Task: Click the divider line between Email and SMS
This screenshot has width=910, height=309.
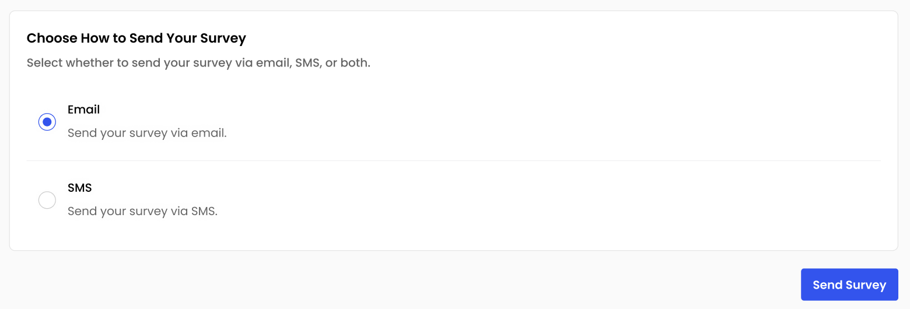Action: tap(453, 160)
